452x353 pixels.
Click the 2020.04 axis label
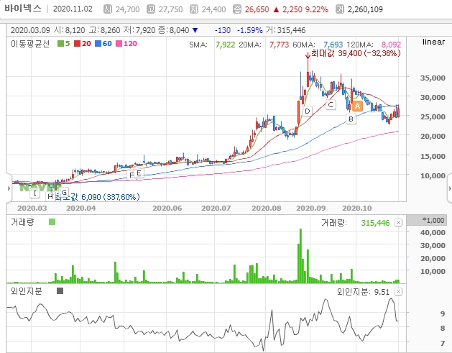(x=81, y=208)
